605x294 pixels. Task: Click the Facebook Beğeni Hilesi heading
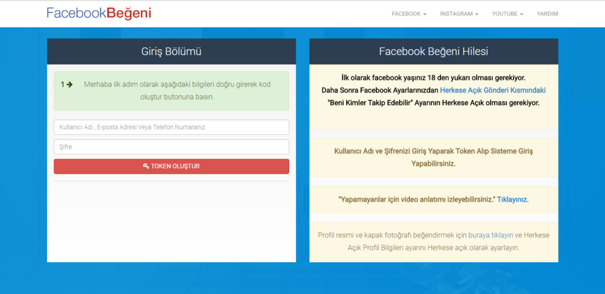pyautogui.click(x=434, y=51)
